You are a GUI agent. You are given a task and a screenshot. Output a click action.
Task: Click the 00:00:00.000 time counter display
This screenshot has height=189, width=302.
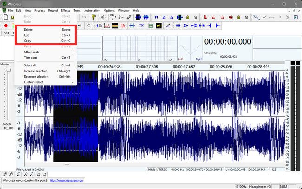click(228, 42)
